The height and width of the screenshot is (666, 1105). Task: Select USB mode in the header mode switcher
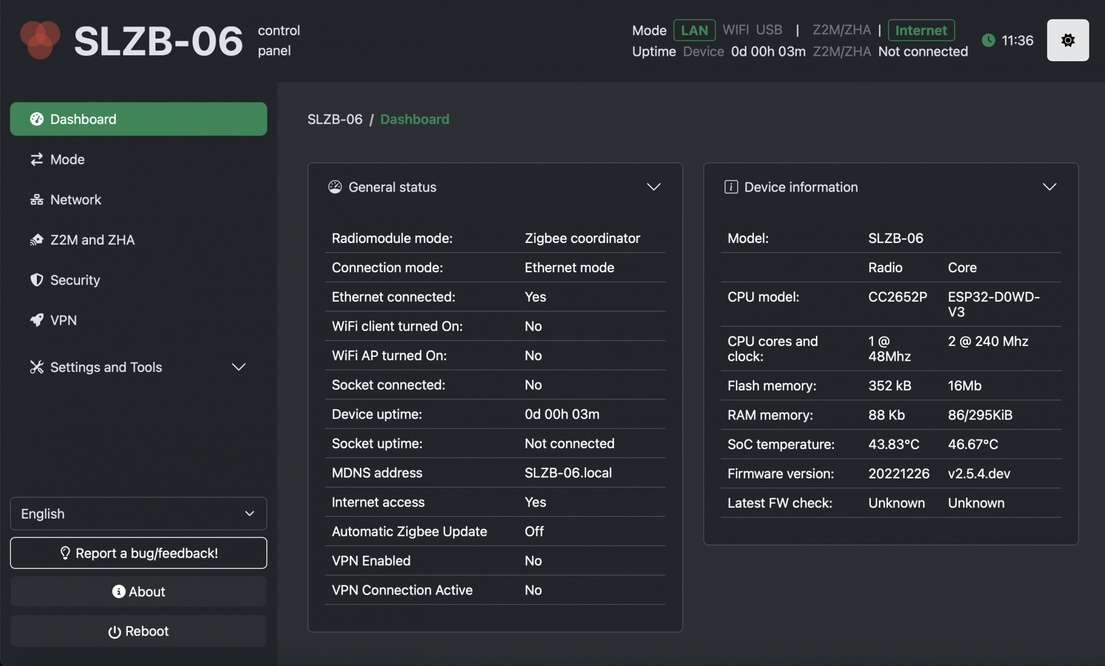click(x=770, y=30)
